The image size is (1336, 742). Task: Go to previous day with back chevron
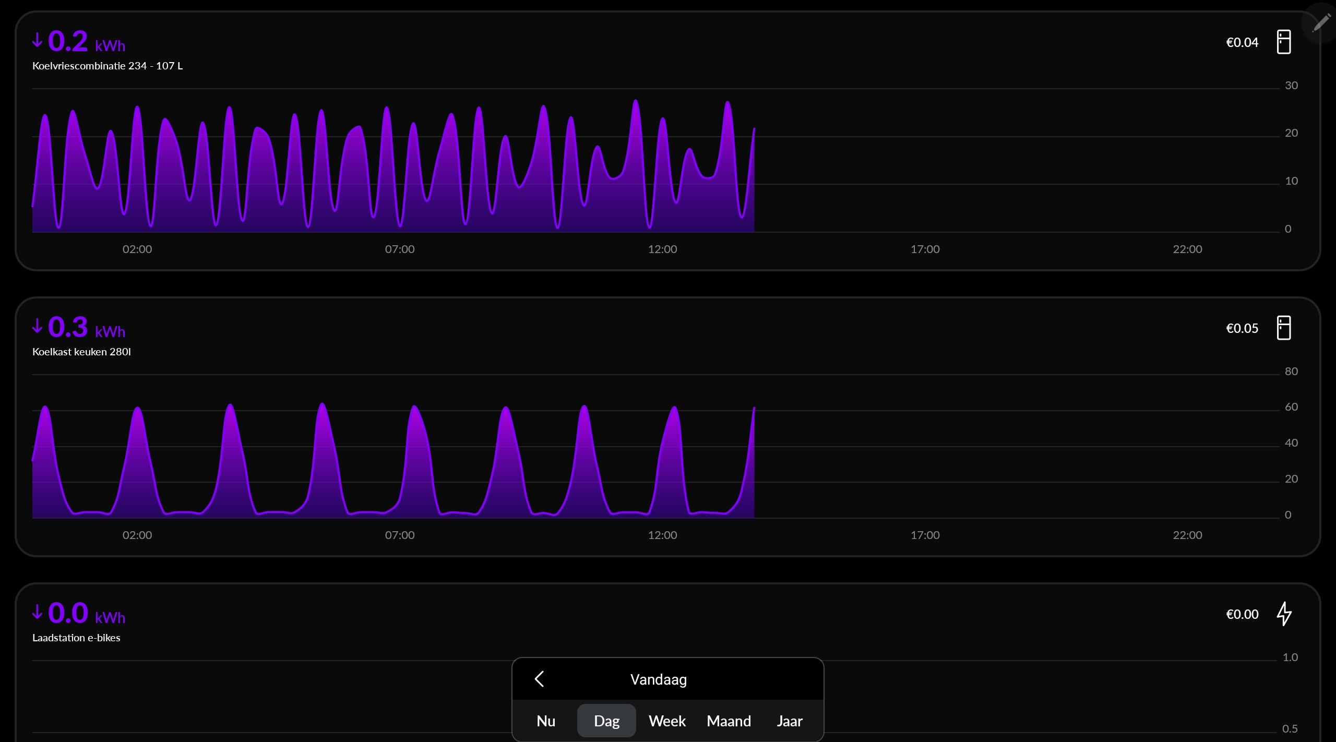(540, 679)
